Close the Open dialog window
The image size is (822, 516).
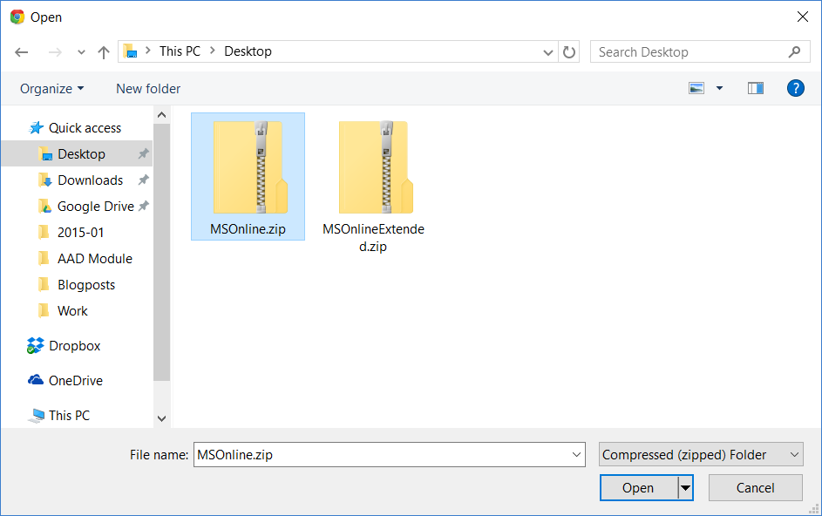tap(803, 17)
